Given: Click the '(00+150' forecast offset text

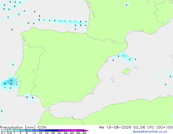Looking at the screenshot, I should tap(165, 127).
